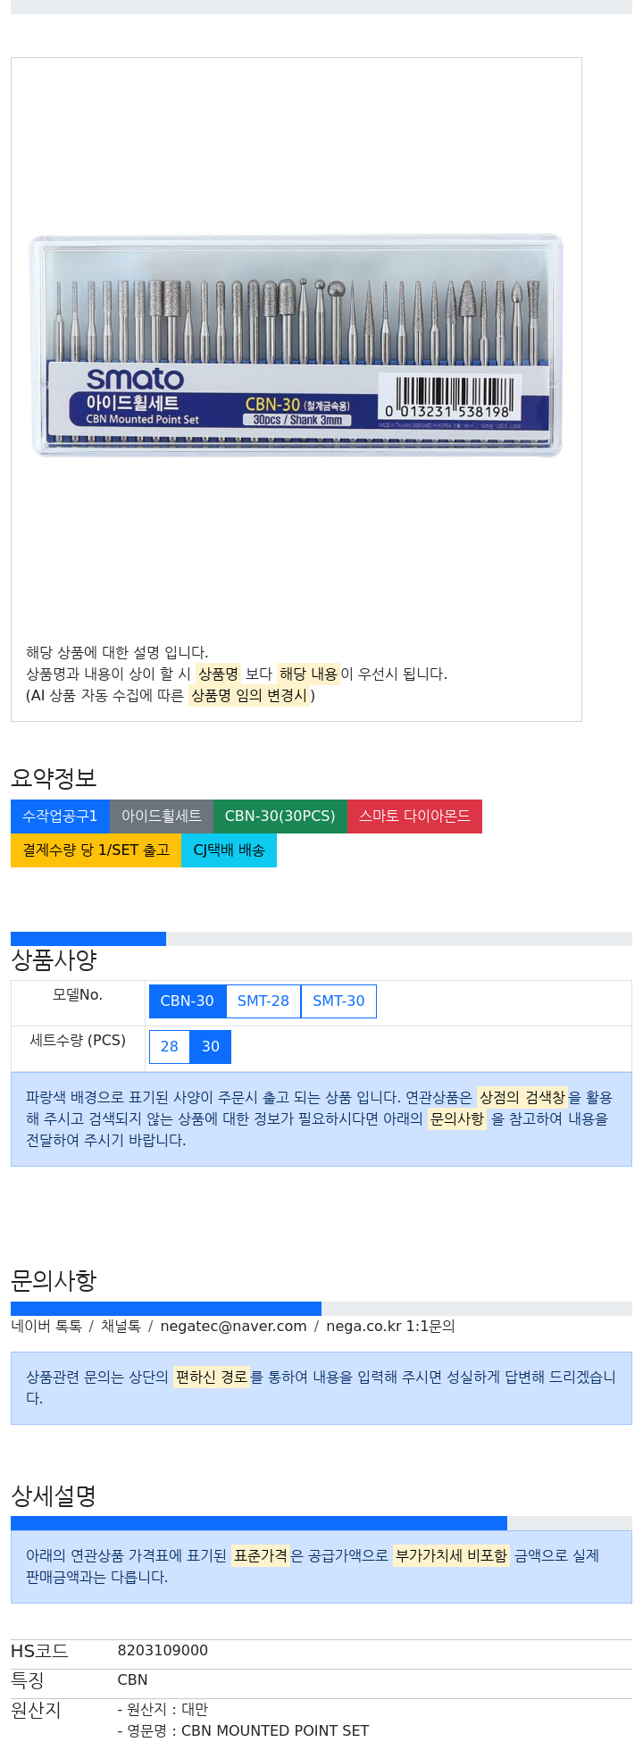Click the green CBN-30(30PCS) badge
643x1742 pixels.
(x=280, y=817)
